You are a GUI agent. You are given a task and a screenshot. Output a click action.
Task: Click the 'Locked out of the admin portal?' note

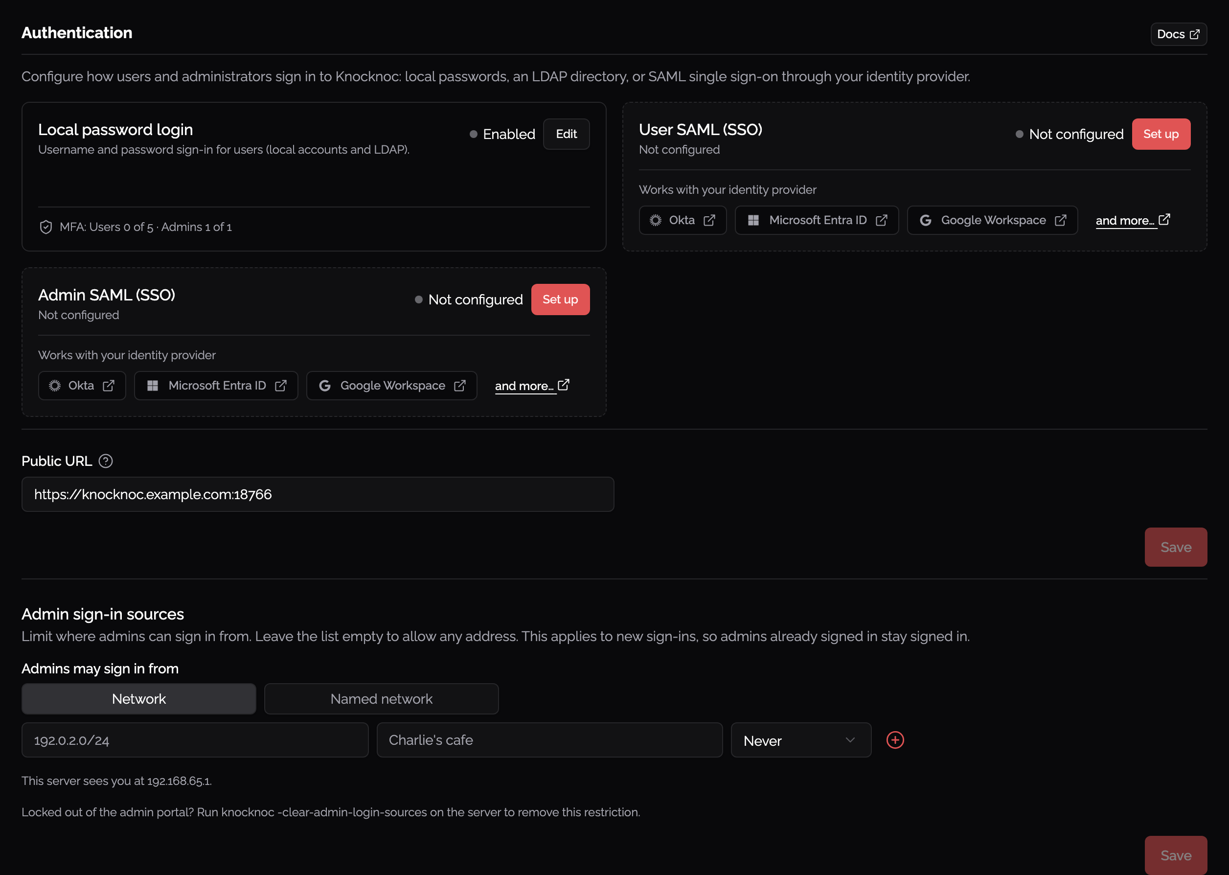(x=331, y=812)
